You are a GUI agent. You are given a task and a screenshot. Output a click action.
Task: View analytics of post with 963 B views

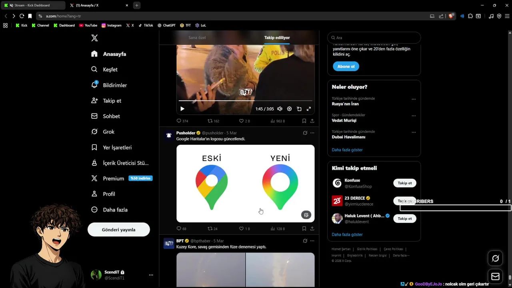[x=278, y=121]
